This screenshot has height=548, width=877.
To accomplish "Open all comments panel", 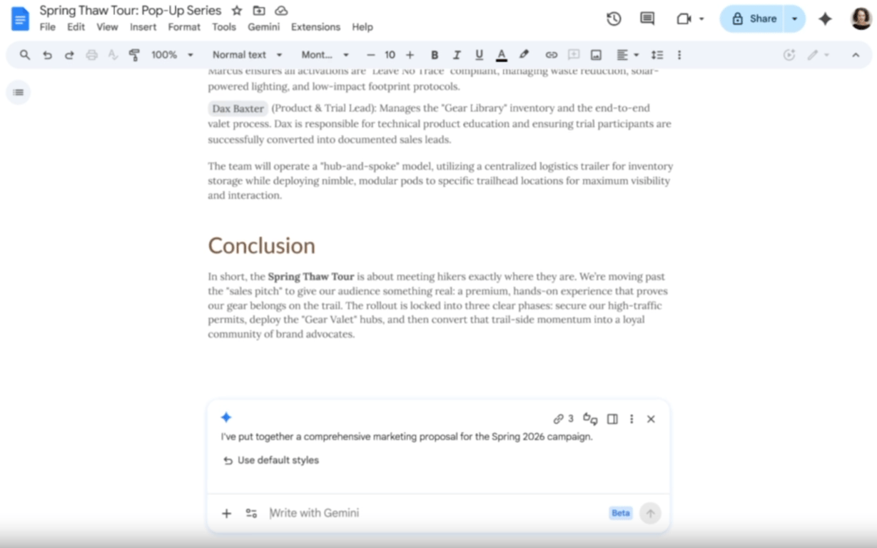I will [647, 19].
